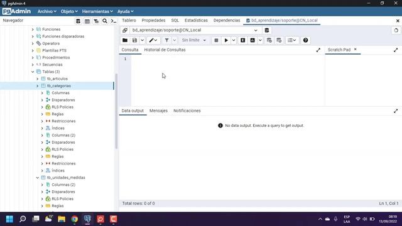Click into the query editor line 1
Viewport: 402px width, 226px height.
[227, 59]
